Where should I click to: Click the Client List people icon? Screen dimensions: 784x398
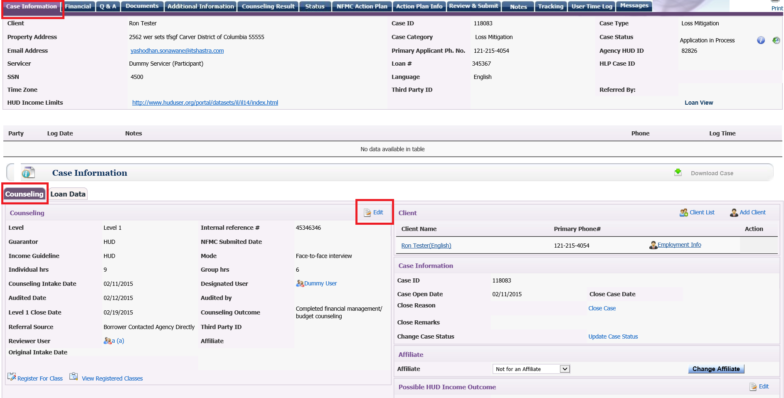(684, 213)
